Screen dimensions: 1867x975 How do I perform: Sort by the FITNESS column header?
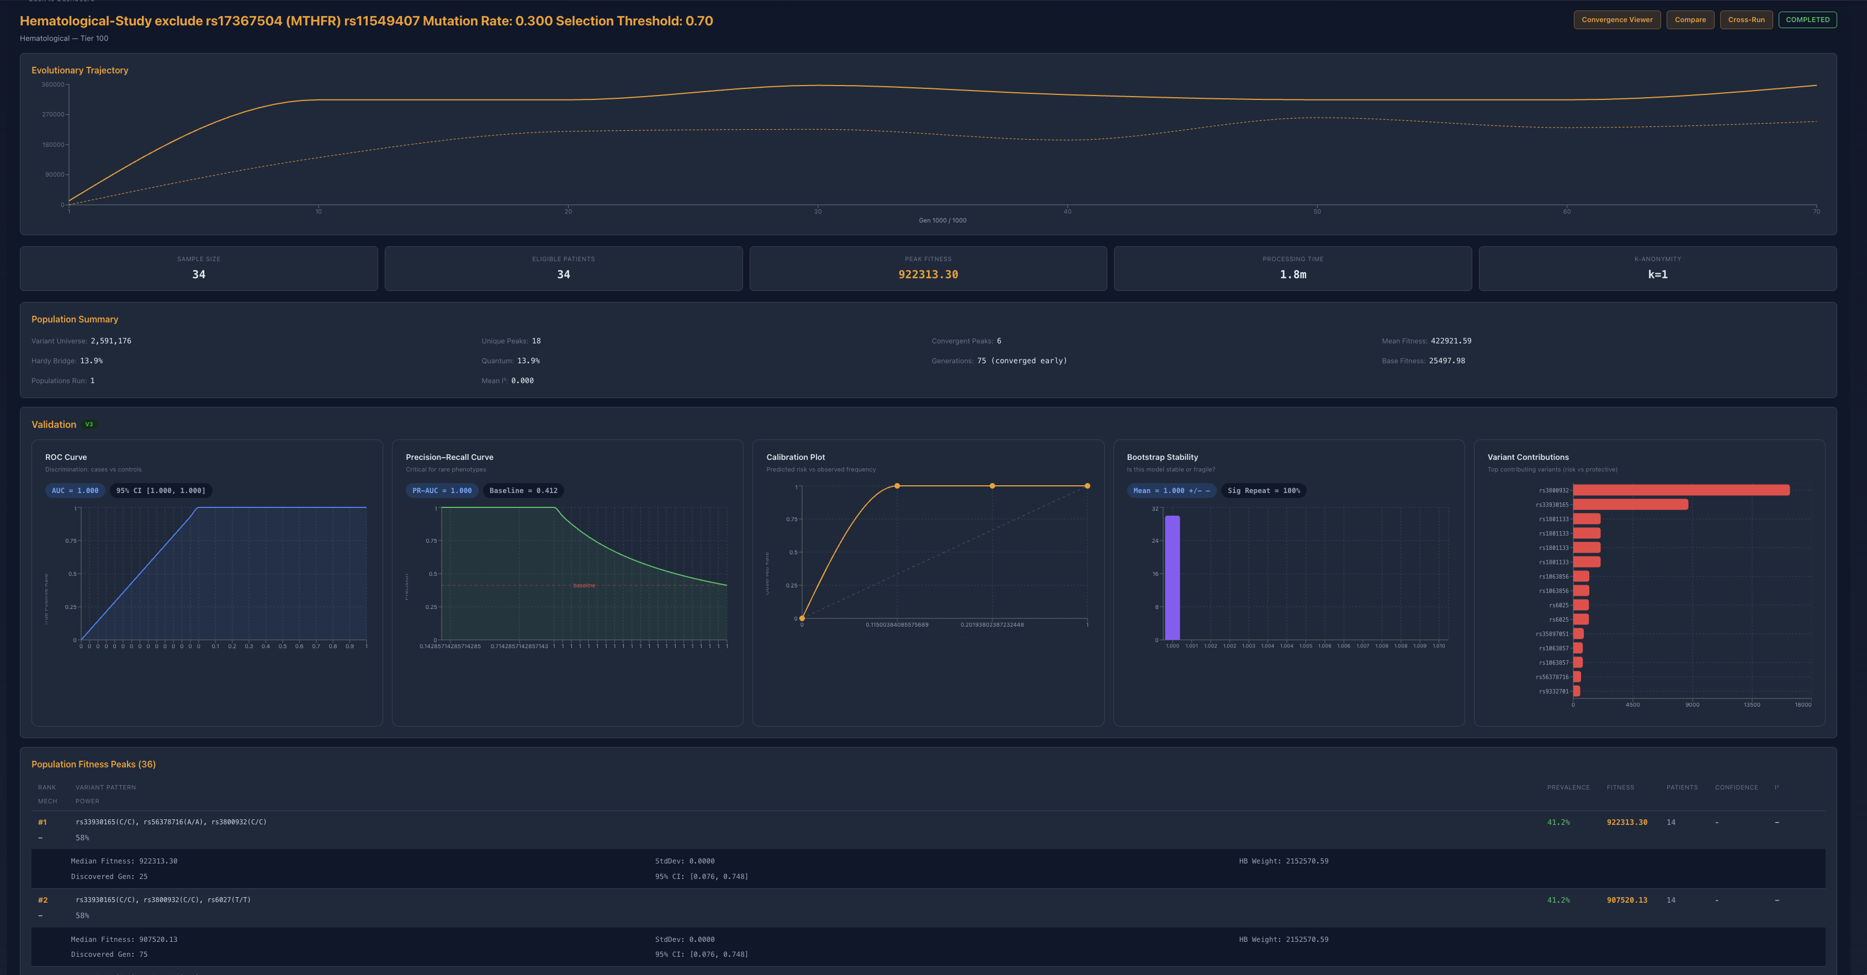click(x=1620, y=787)
